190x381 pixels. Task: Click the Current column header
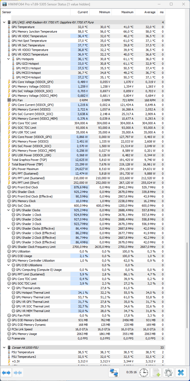[80, 12]
